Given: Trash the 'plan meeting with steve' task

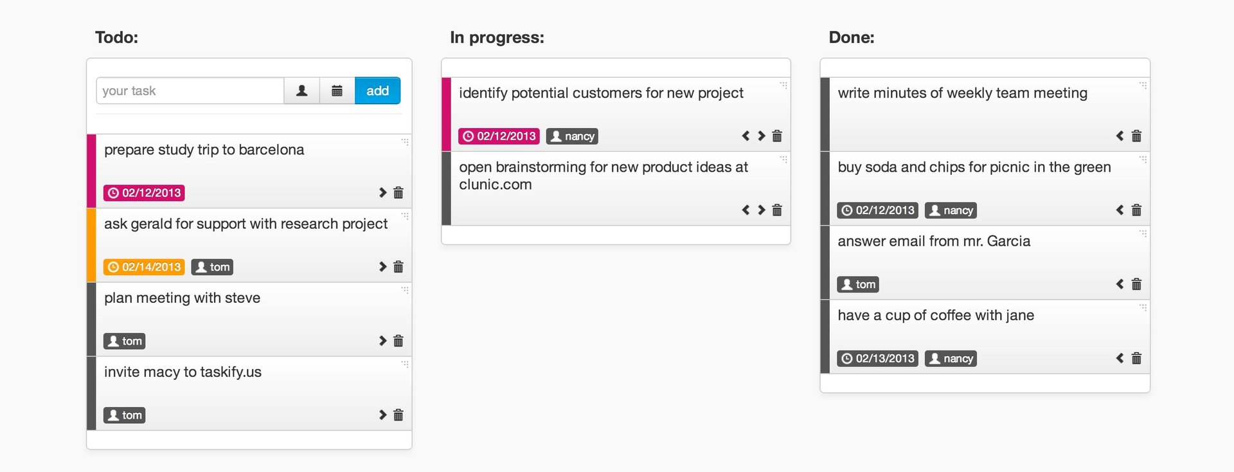Looking at the screenshot, I should pos(398,341).
